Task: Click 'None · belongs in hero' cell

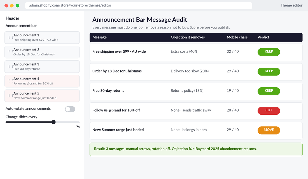Action: coord(188,130)
